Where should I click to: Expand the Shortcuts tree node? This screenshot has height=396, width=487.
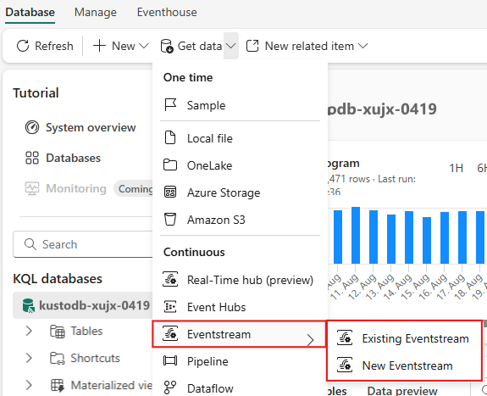coord(29,358)
